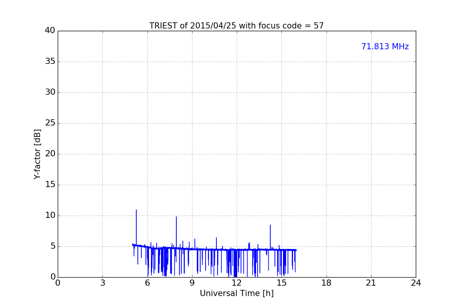Click y-axis tick label 40

click(x=50, y=31)
